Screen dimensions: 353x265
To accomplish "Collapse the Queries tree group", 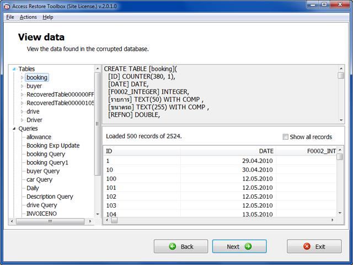I will [x=14, y=129].
